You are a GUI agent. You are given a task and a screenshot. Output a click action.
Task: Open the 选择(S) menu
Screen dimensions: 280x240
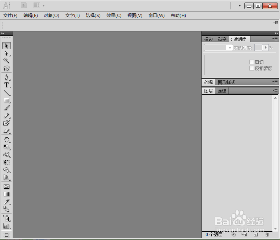[x=93, y=16]
